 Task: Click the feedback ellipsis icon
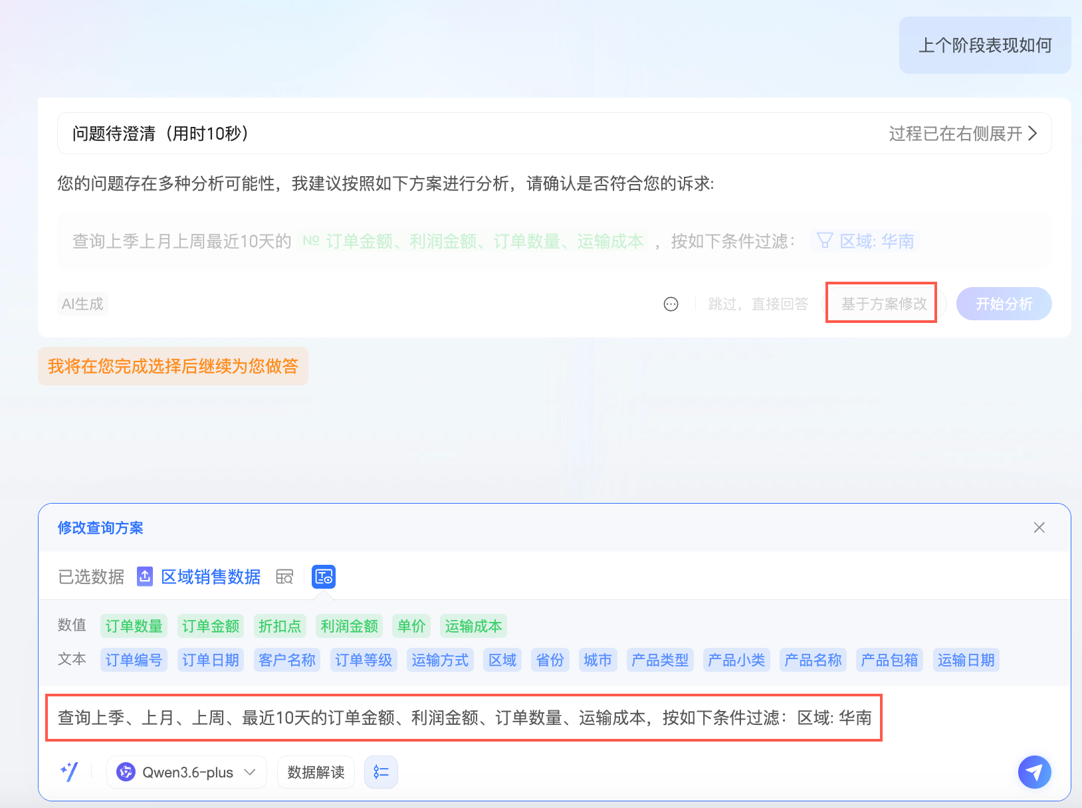(671, 304)
